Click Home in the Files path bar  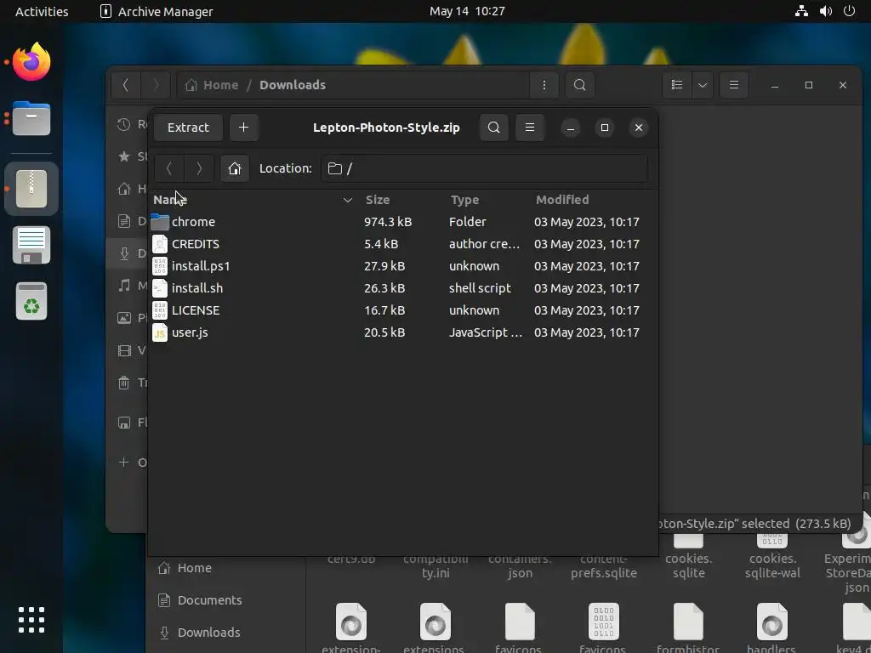pos(212,85)
